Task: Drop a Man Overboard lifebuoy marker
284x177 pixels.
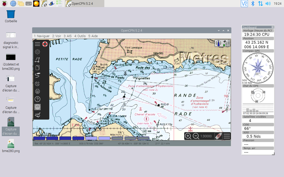Action: click(45, 44)
